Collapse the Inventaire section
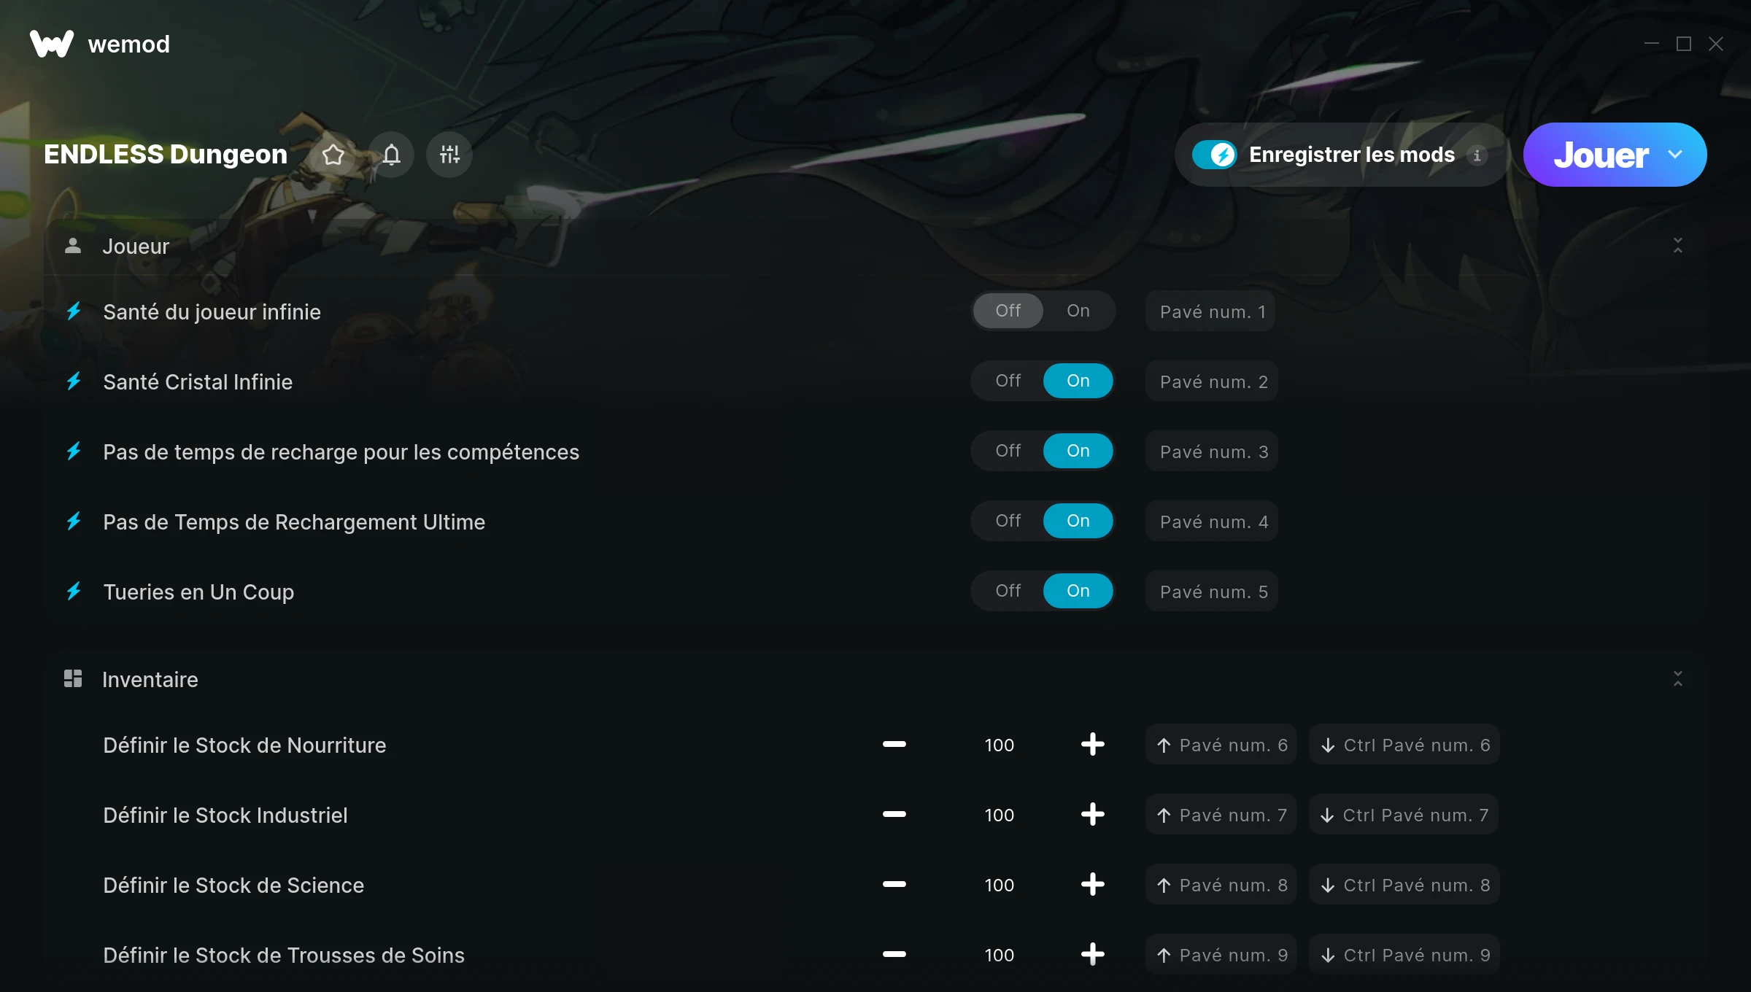This screenshot has height=992, width=1751. pyautogui.click(x=1678, y=679)
